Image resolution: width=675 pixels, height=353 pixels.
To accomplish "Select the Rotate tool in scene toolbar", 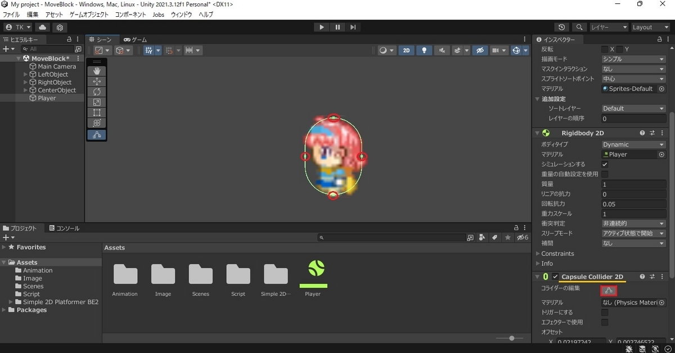I will tap(97, 91).
